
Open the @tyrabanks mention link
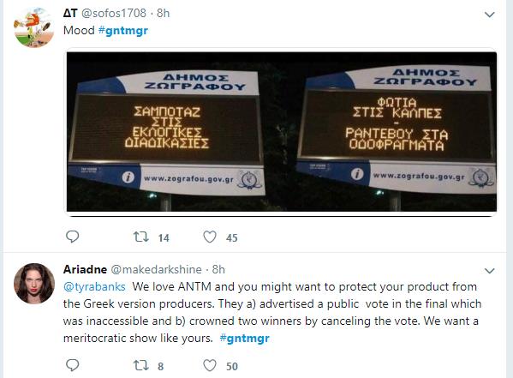pyautogui.click(x=94, y=287)
